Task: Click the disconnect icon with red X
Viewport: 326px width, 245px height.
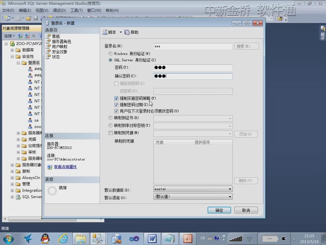Action: (x=27, y=36)
